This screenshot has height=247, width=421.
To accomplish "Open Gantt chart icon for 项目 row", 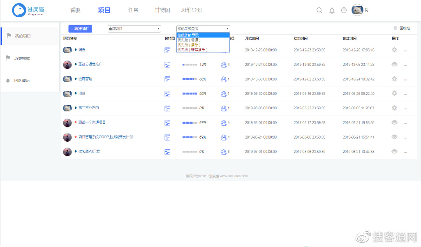I will click(167, 94).
